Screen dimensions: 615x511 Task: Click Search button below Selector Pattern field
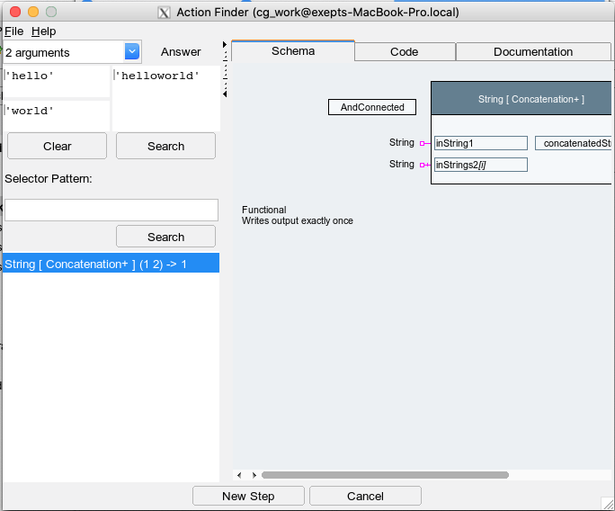click(x=165, y=237)
